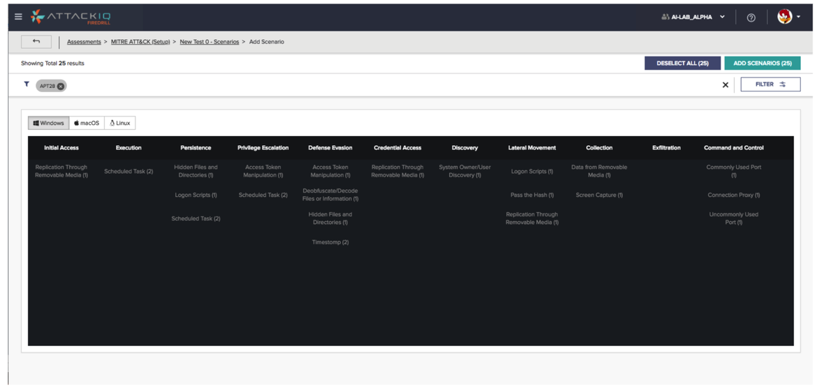Switch to the macOS platform tab
Image resolution: width=817 pixels, height=390 pixels.
(x=87, y=123)
